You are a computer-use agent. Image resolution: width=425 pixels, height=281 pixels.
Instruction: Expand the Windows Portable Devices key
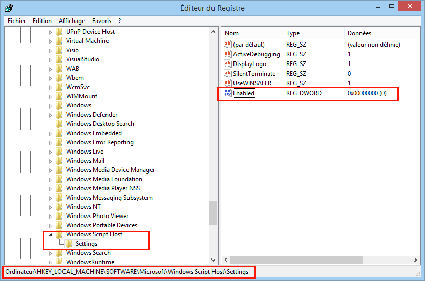(x=50, y=226)
